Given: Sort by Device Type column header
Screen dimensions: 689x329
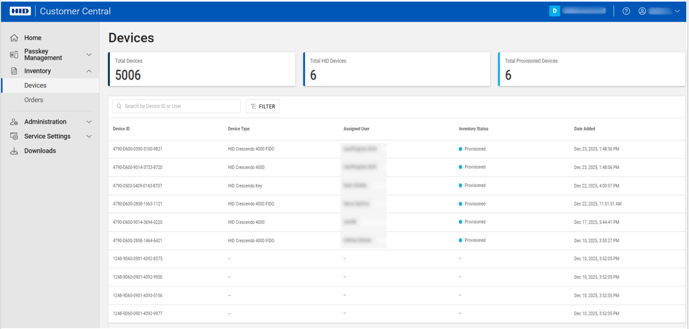Looking at the screenshot, I should 239,129.
